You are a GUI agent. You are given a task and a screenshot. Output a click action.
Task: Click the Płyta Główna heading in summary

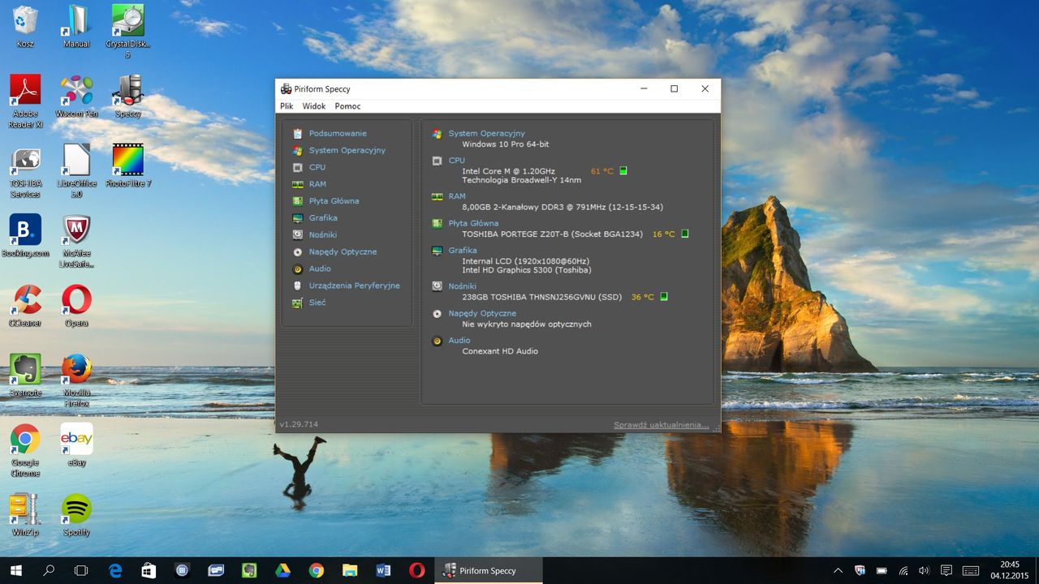point(473,223)
